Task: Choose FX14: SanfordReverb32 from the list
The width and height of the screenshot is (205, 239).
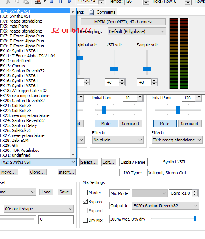Action: pyautogui.click(x=35, y=71)
